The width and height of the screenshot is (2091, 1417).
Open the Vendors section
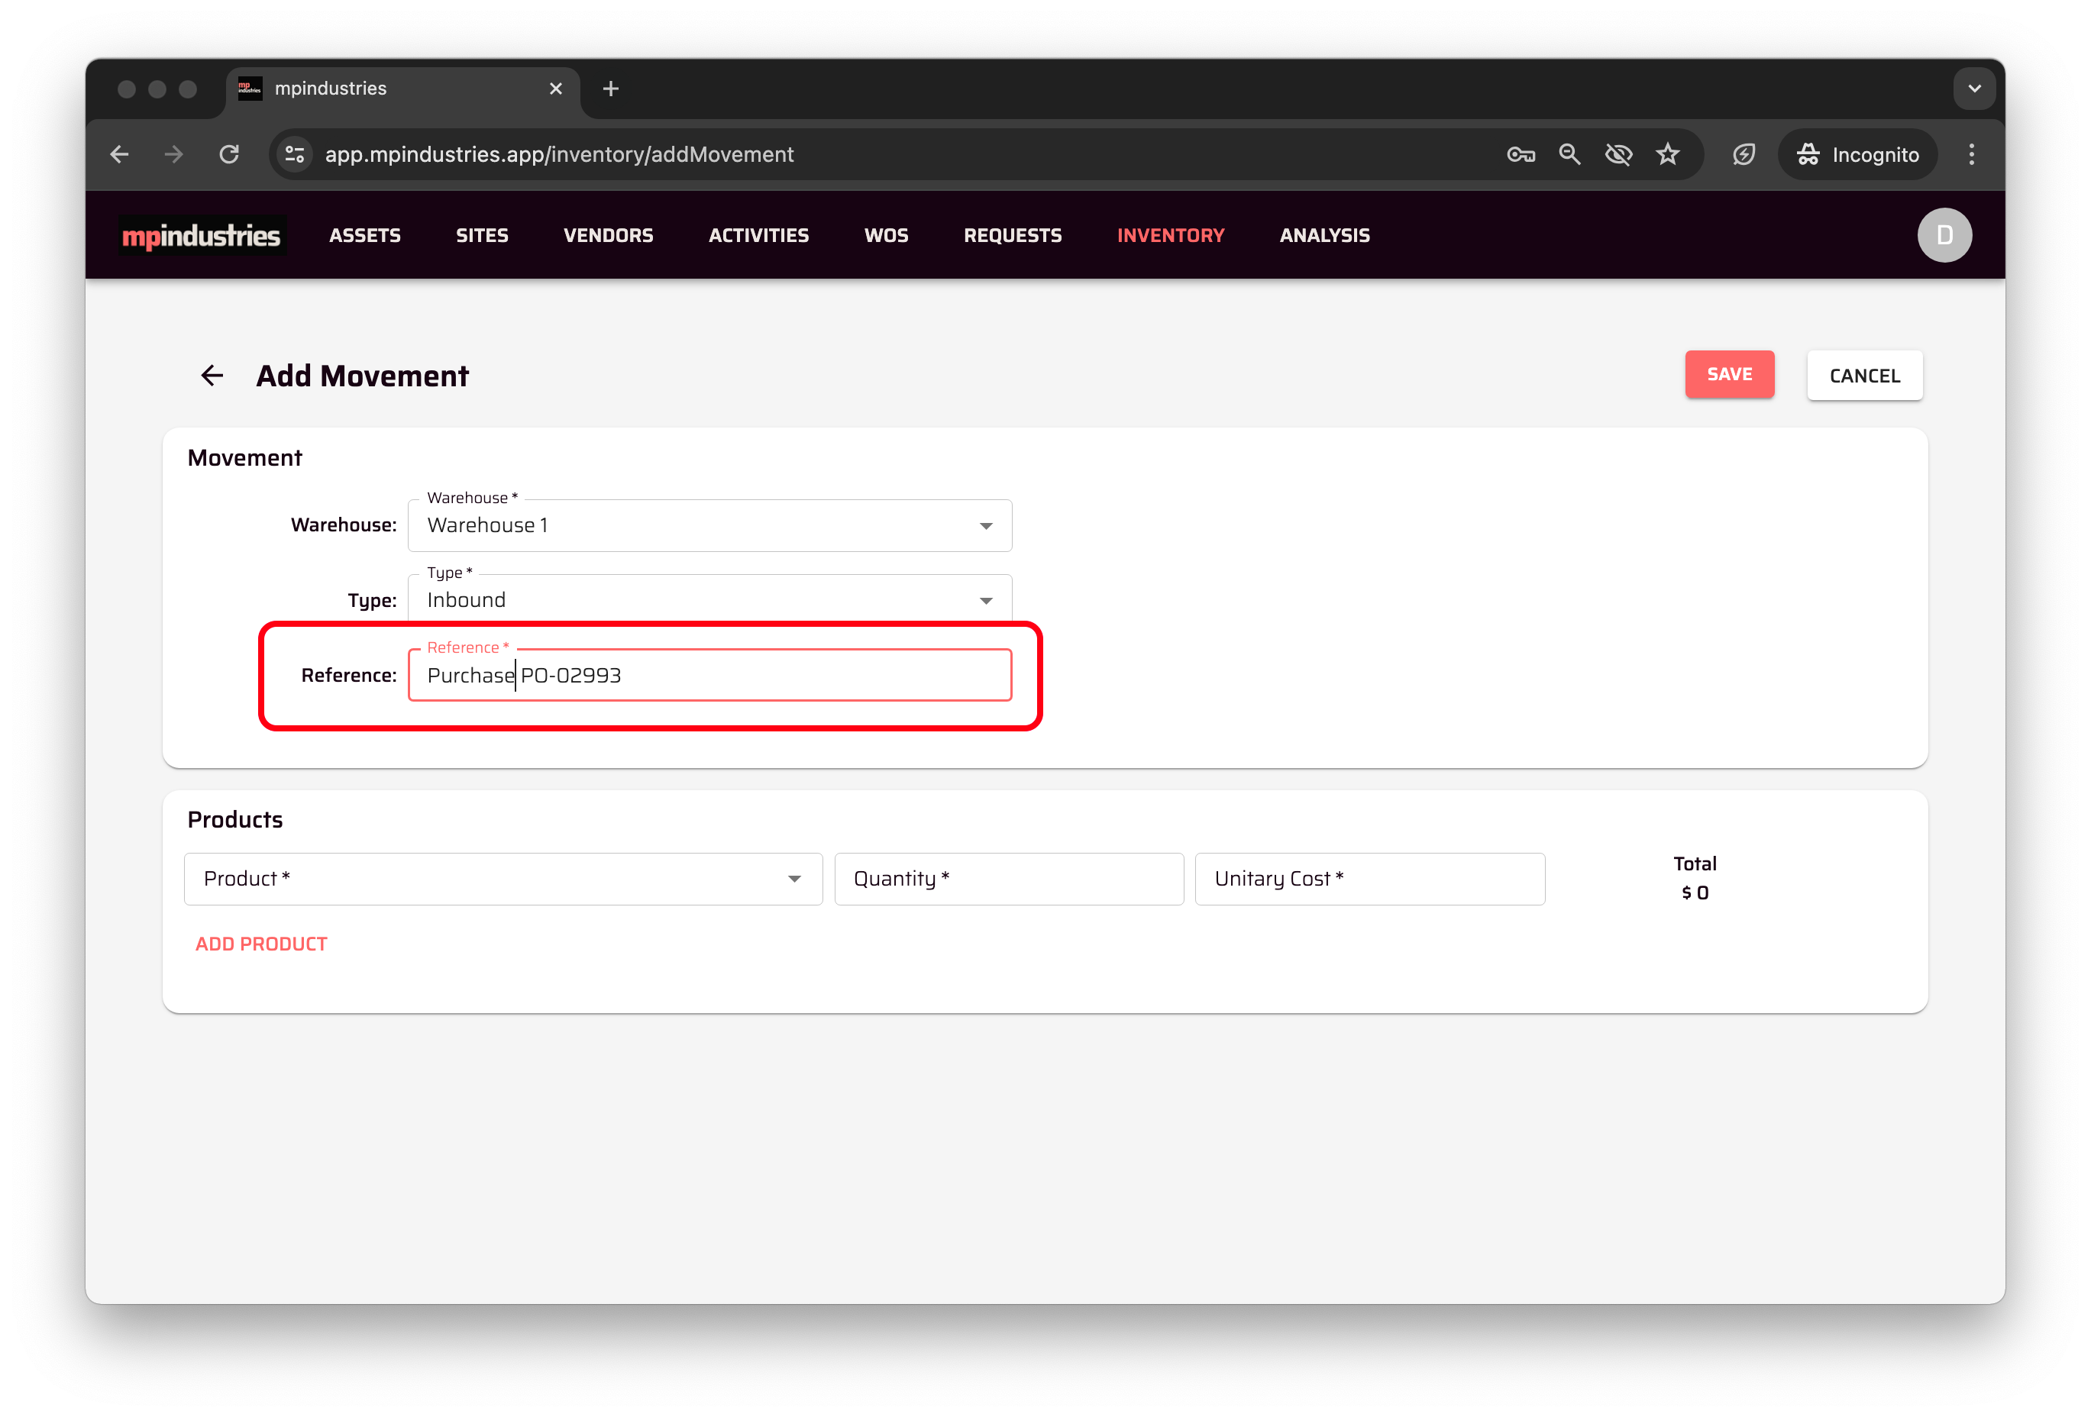click(x=608, y=236)
